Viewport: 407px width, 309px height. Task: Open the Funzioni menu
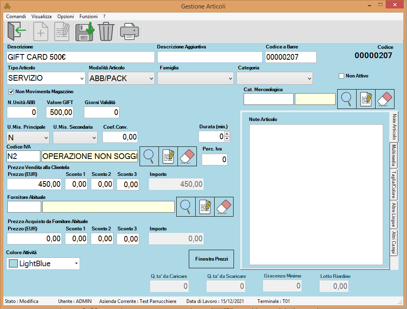[x=88, y=17]
